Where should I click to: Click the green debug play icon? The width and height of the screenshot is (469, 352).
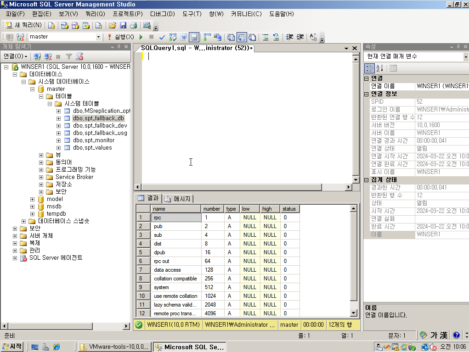pos(141,37)
